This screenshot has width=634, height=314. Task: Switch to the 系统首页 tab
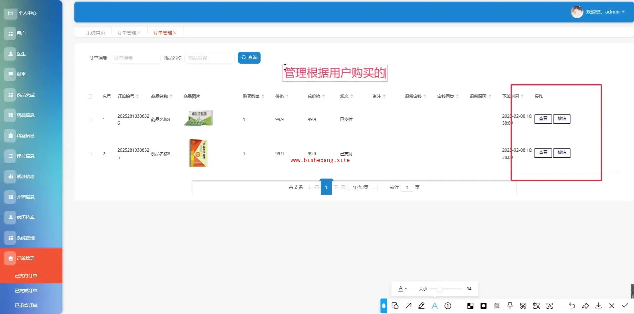coord(95,33)
